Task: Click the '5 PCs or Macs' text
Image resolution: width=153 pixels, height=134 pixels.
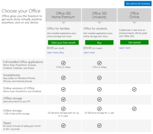Action: click(63, 67)
